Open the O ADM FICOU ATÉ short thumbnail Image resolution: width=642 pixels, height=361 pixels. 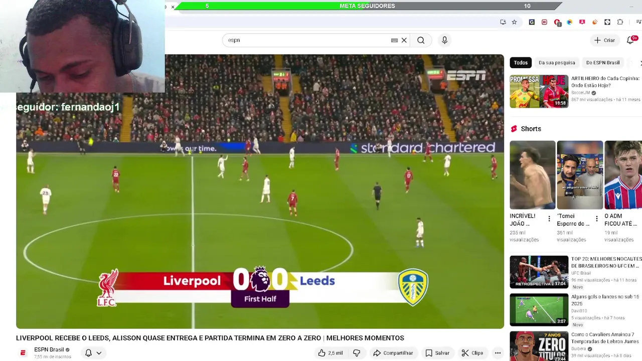click(x=623, y=175)
